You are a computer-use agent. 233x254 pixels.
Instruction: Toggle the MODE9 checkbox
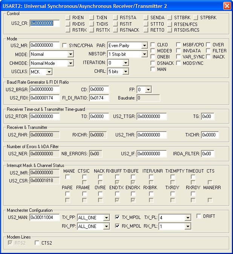(153, 51)
